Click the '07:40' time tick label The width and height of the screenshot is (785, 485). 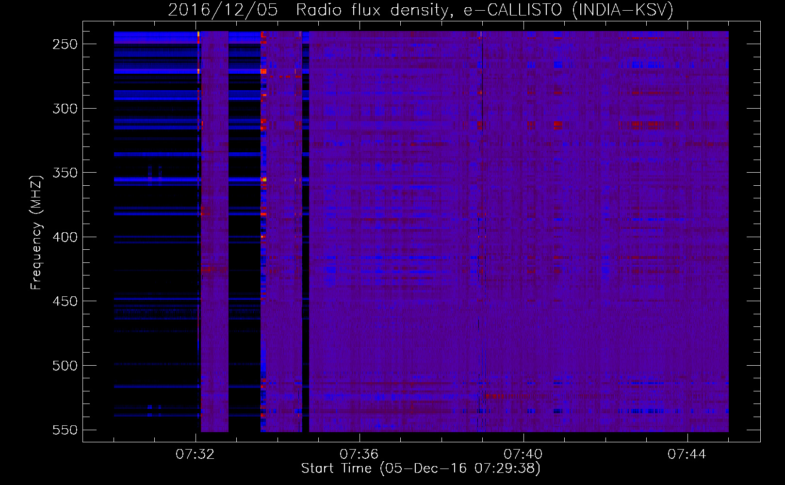[x=523, y=454]
